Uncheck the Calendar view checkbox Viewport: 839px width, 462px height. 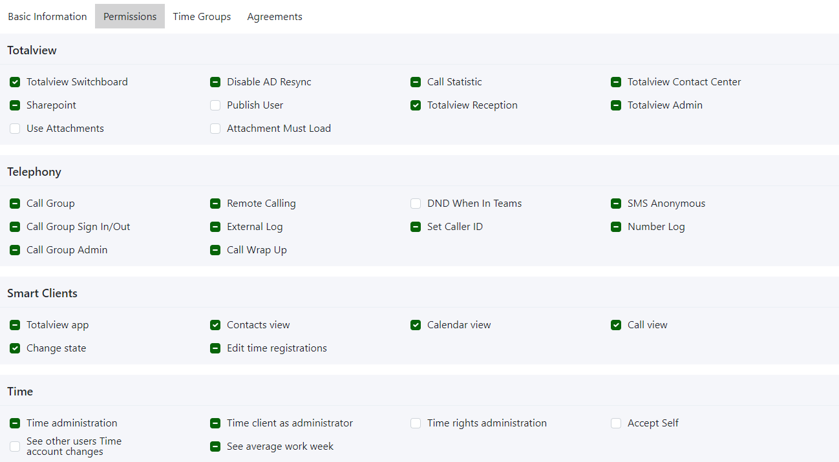tap(416, 325)
